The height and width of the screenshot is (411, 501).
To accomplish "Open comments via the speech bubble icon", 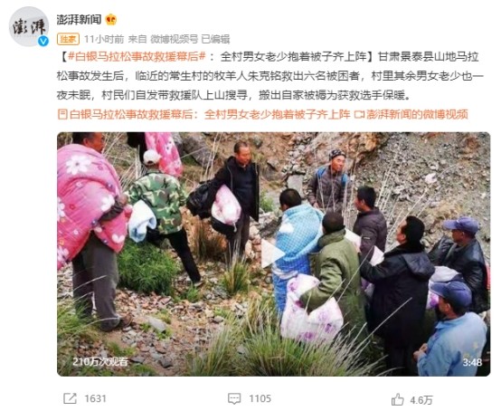I will (x=234, y=398).
